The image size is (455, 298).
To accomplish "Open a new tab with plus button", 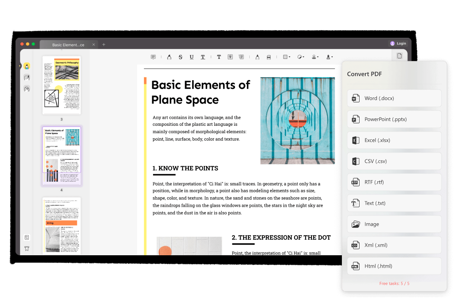I will (x=104, y=45).
